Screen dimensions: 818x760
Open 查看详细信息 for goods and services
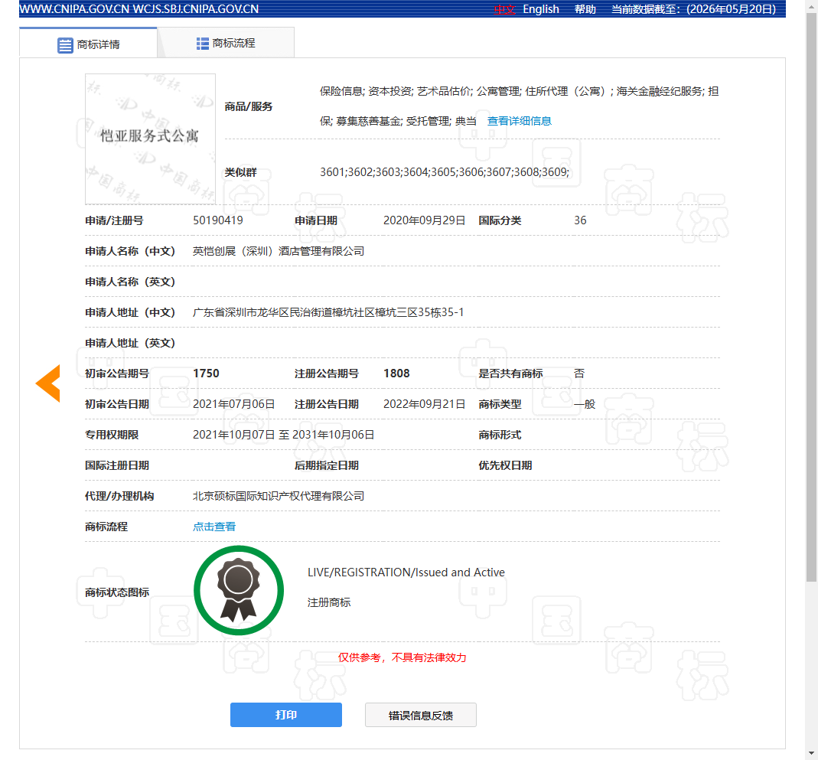519,121
